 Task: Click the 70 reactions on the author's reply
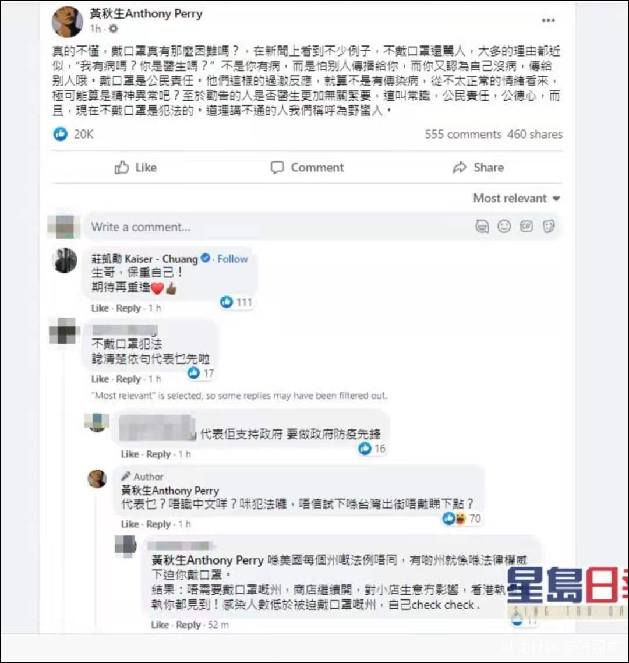tap(462, 519)
